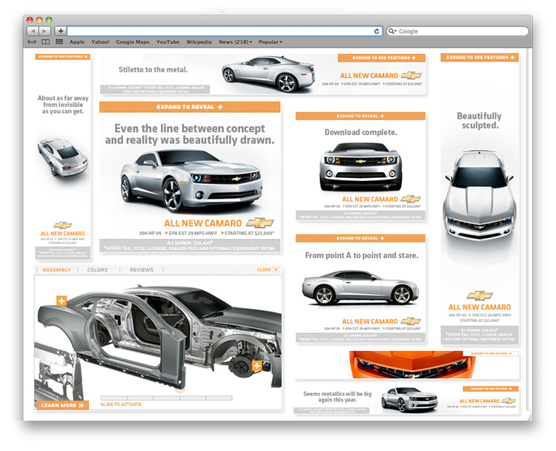The height and width of the screenshot is (451, 556).
Task: Click the Chevrolet bowtie in leaderboard ad
Action: pyautogui.click(x=411, y=75)
